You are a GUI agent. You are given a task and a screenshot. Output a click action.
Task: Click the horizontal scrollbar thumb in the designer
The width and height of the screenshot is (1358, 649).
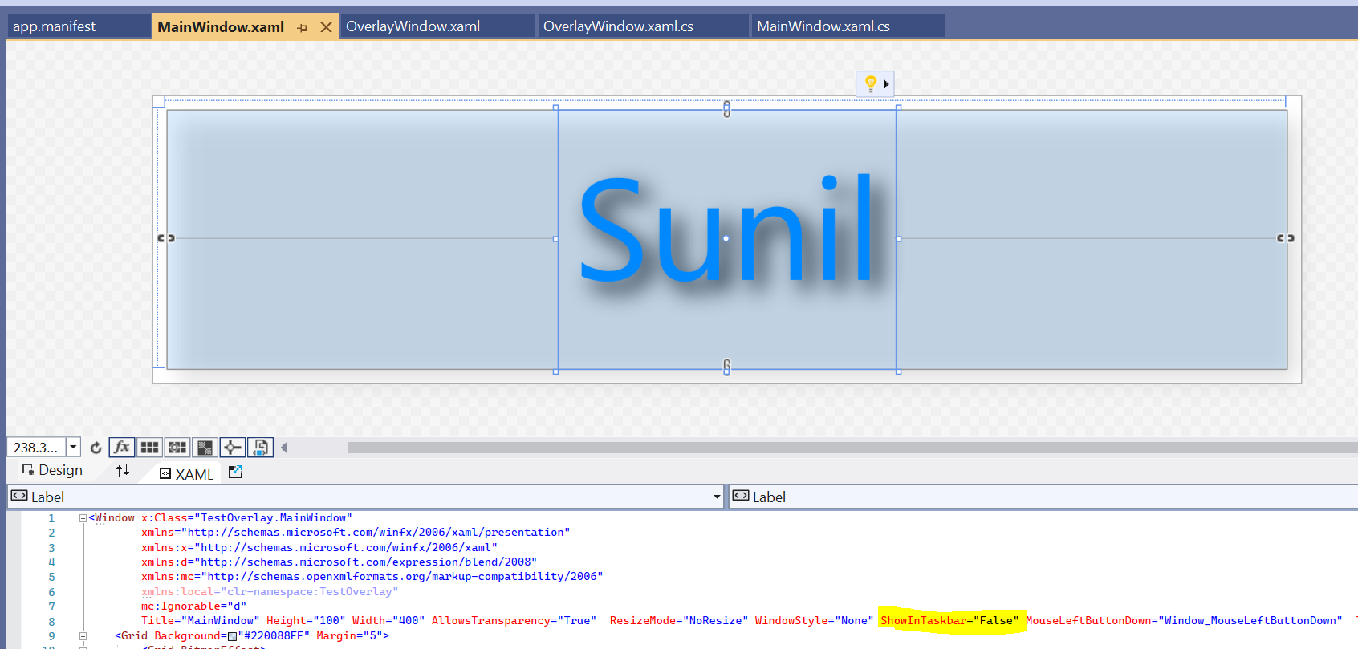tap(852, 448)
